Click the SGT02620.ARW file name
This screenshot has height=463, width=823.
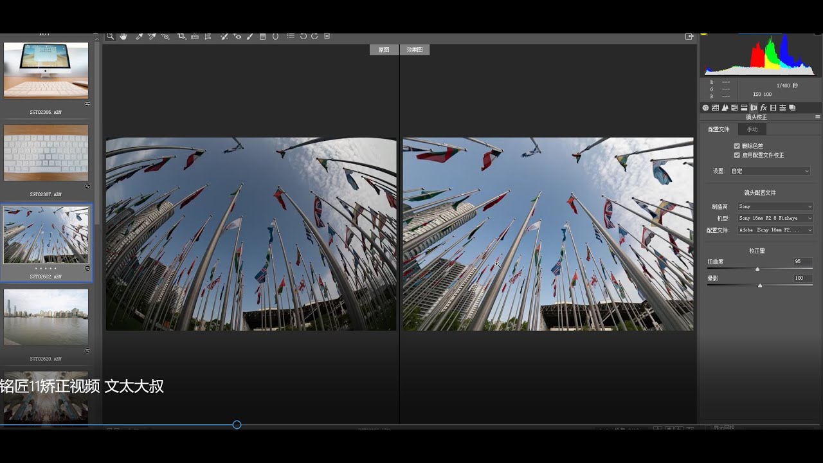[x=46, y=359]
